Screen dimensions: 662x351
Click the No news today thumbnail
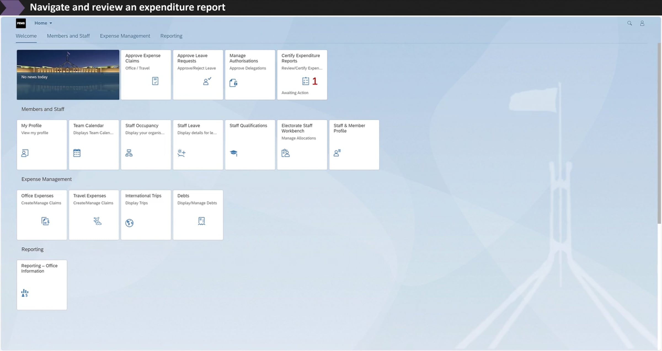click(x=68, y=75)
